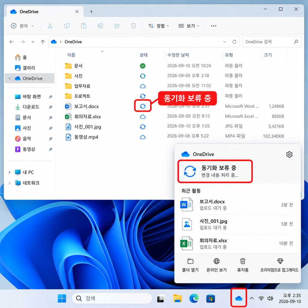Click the sync icon for 사진_001.jpg
The height and width of the screenshot is (308, 308).
tap(143, 127)
